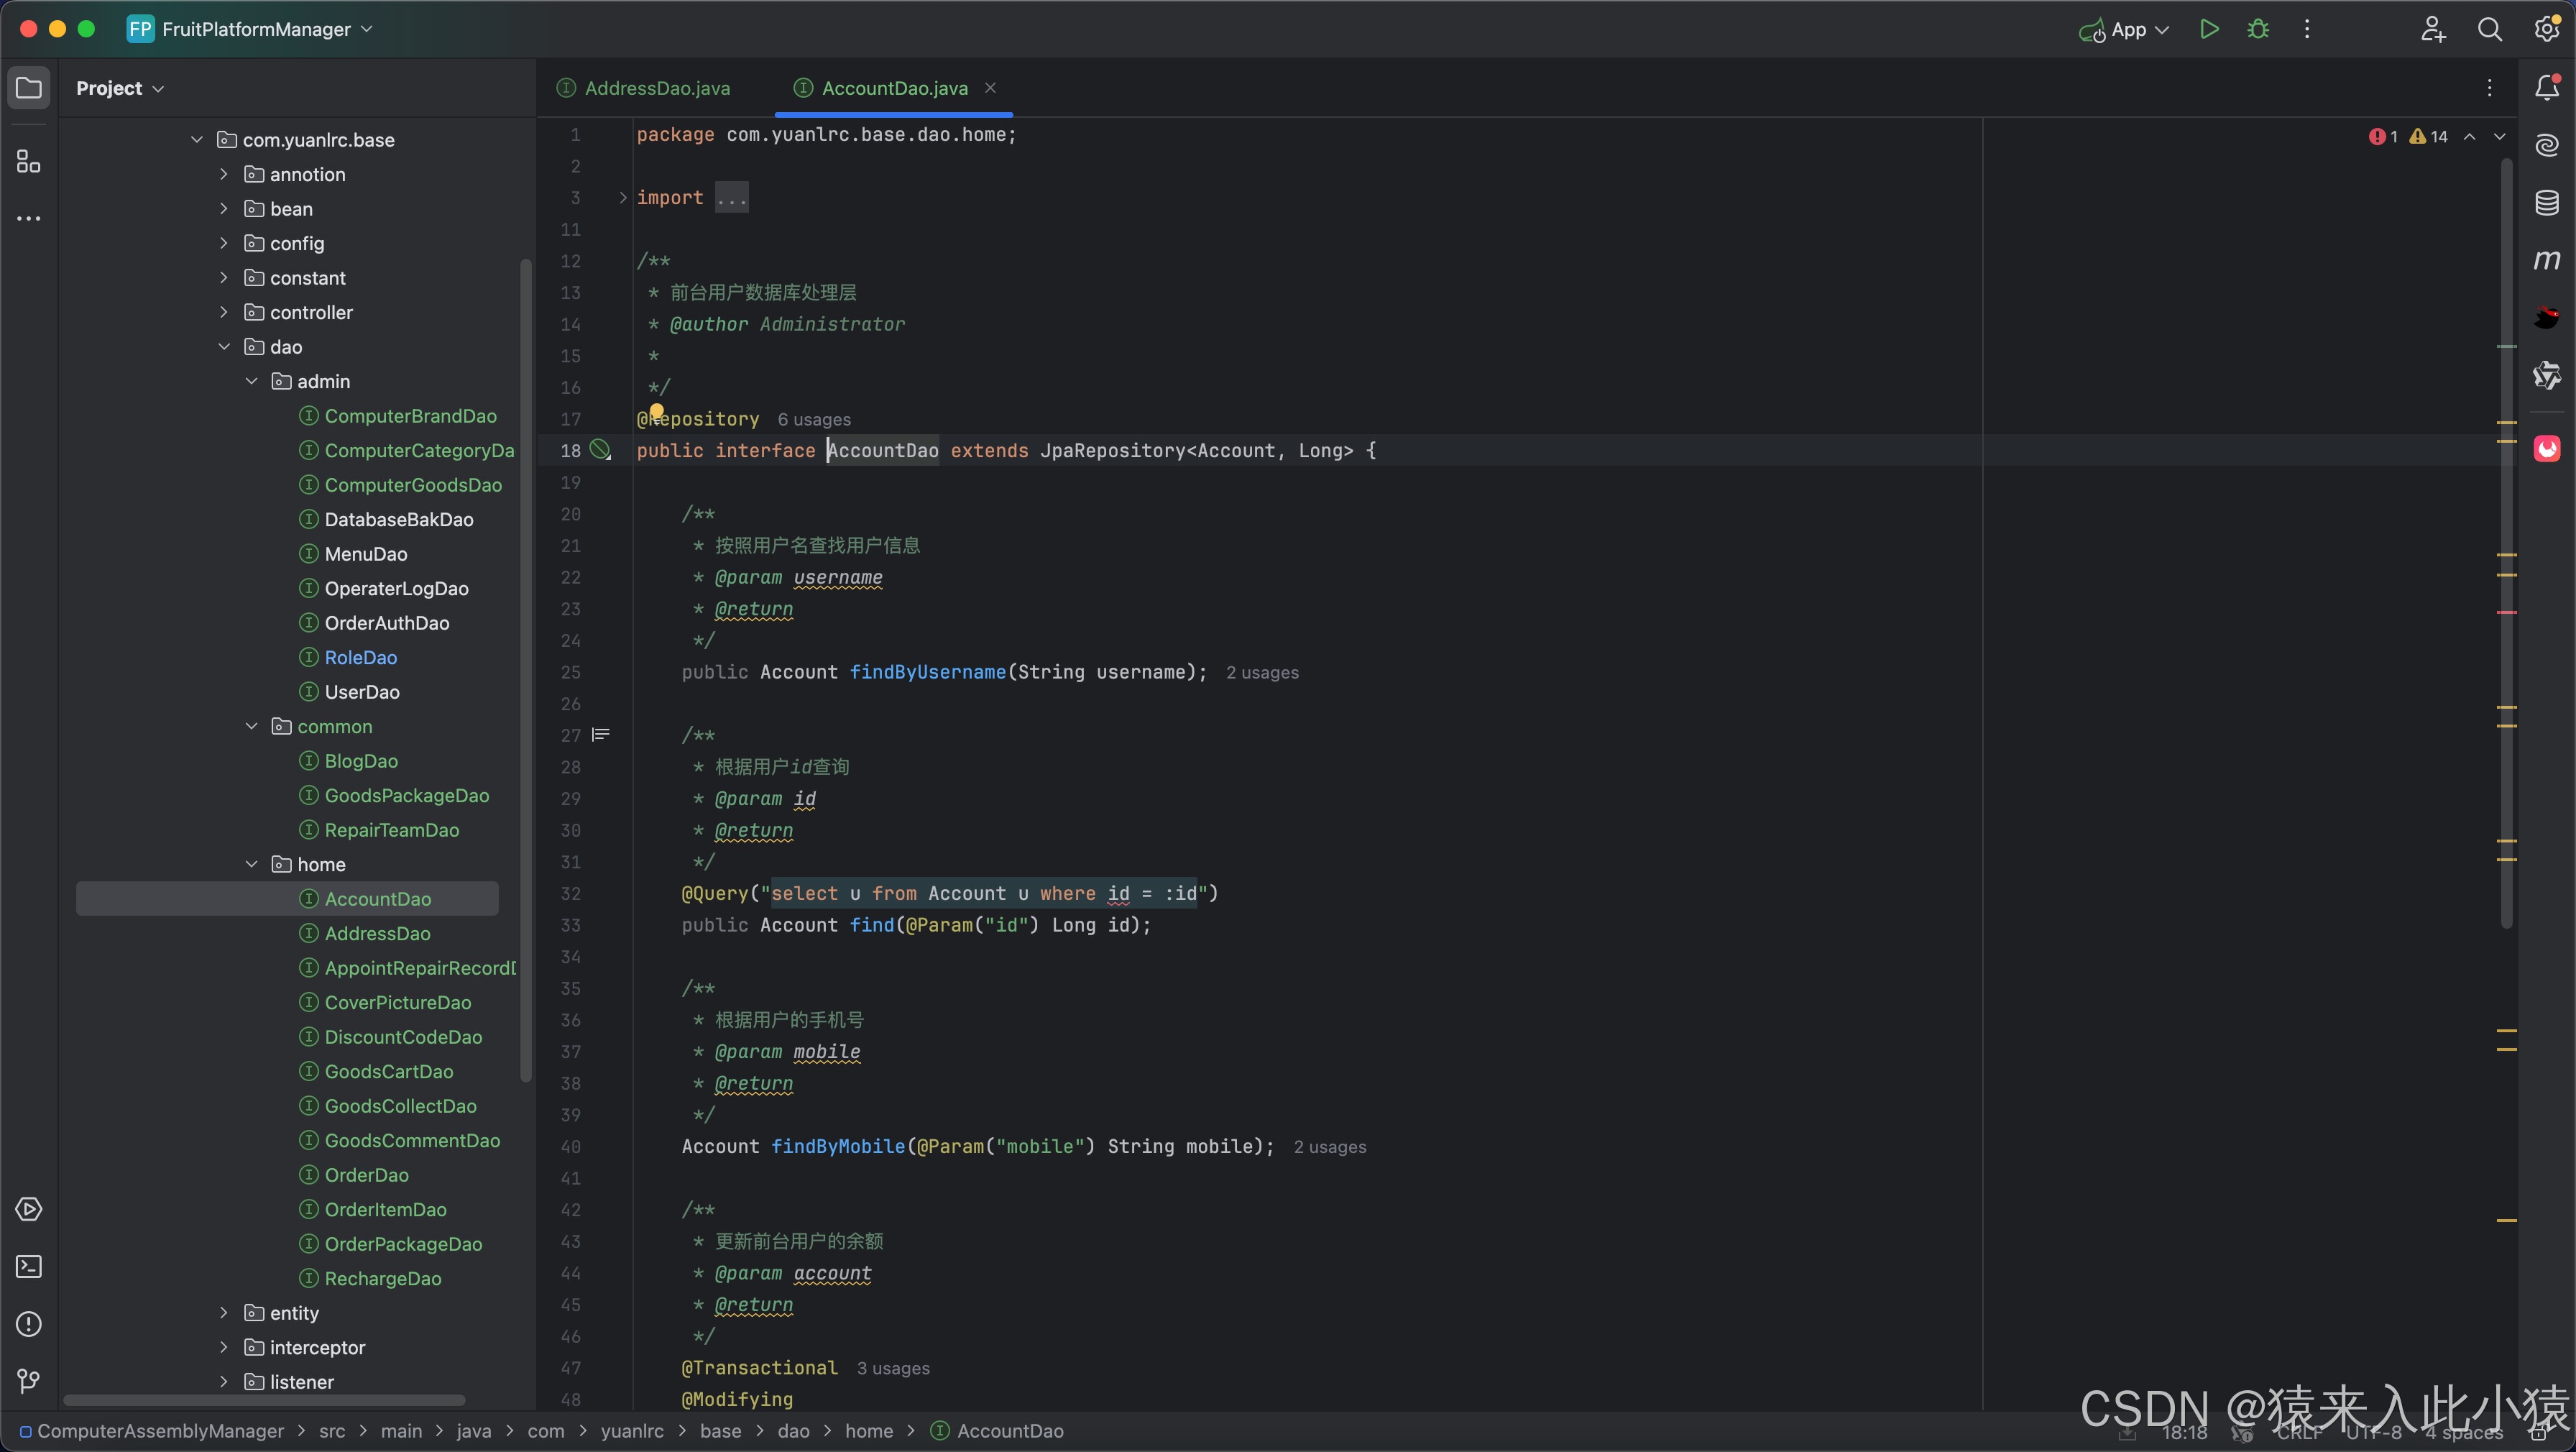The height and width of the screenshot is (1452, 2576).
Task: Open the Database tool window
Action: coord(2547,202)
